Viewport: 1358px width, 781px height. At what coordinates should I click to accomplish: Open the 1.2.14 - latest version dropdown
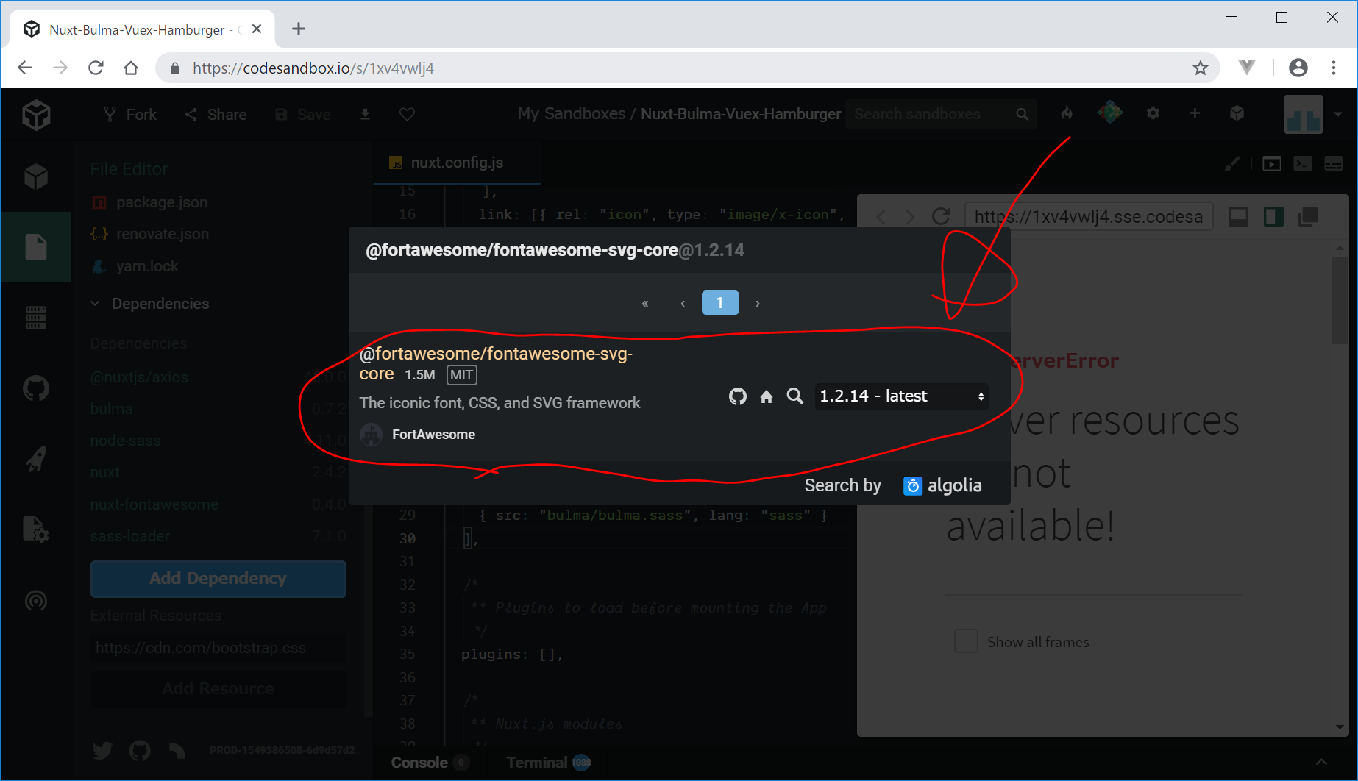tap(901, 396)
